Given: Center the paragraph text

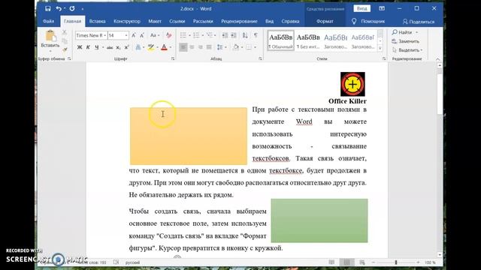Looking at the screenshot, I should 192,47.
